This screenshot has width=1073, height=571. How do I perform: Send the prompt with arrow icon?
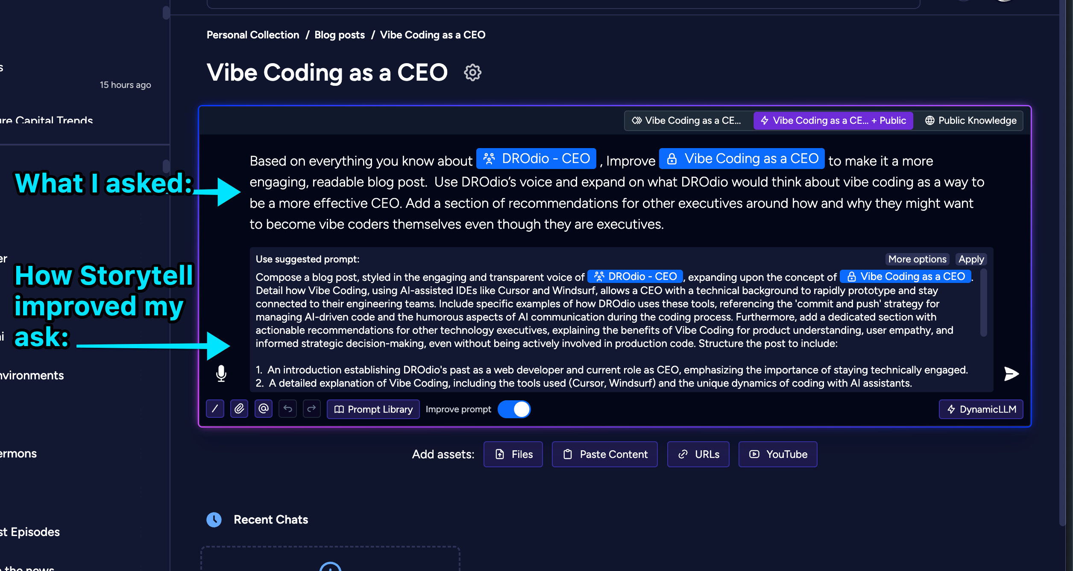1011,374
